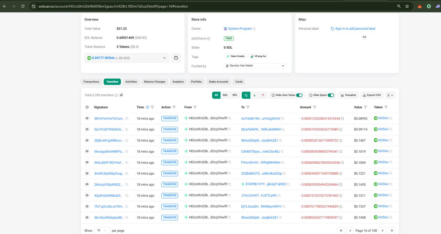The height and width of the screenshot is (234, 441).
Task: Open the Balance Changes tab
Action: tap(155, 82)
